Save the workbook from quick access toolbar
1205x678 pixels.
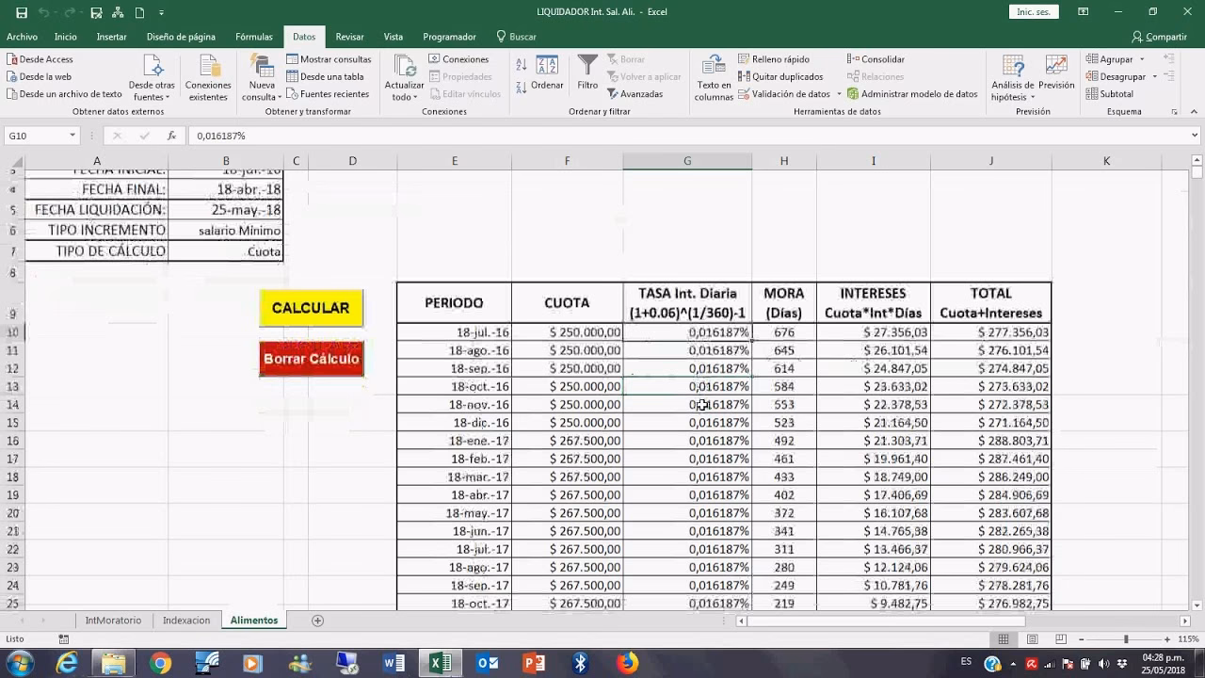coord(22,12)
